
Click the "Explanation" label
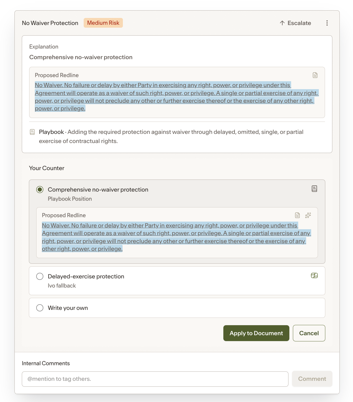point(44,47)
